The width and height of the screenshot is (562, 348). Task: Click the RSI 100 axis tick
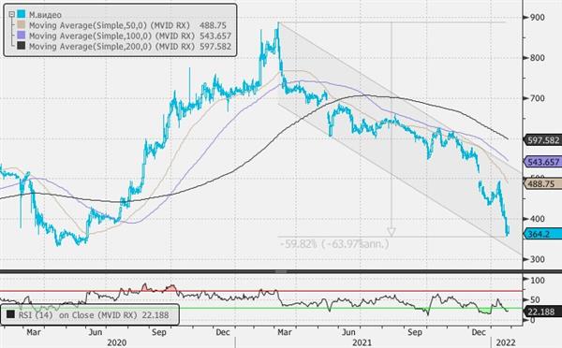(537, 281)
